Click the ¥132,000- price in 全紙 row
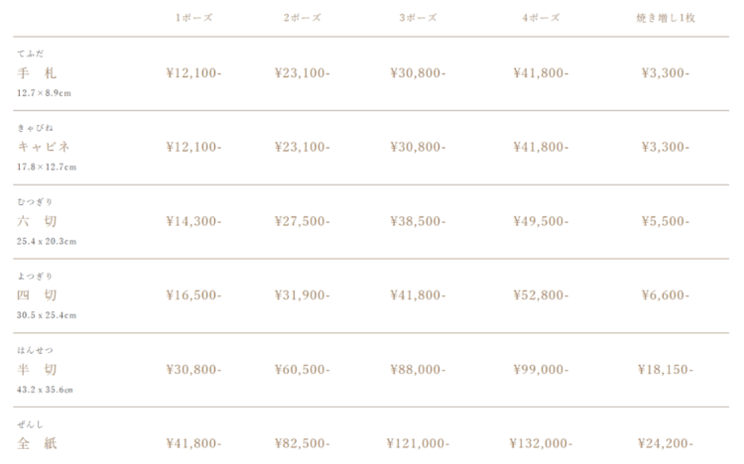Image resolution: width=744 pixels, height=464 pixels. tap(541, 443)
